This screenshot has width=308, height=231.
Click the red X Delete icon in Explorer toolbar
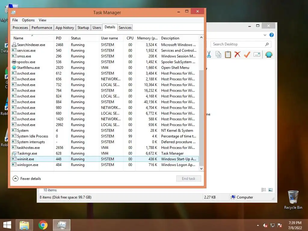(x=237, y=54)
